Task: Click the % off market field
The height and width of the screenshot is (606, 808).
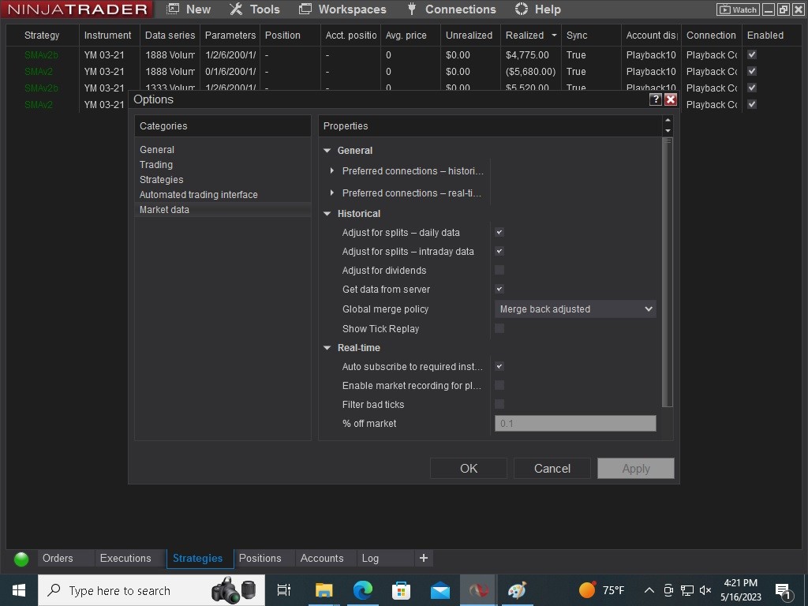Action: 575,424
